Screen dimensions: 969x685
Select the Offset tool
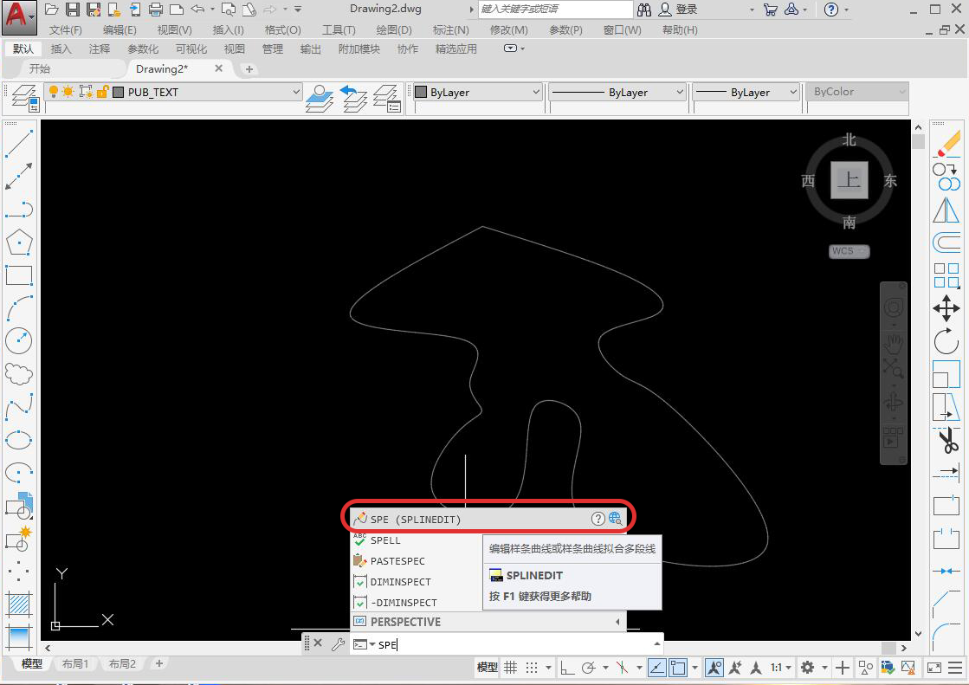946,242
